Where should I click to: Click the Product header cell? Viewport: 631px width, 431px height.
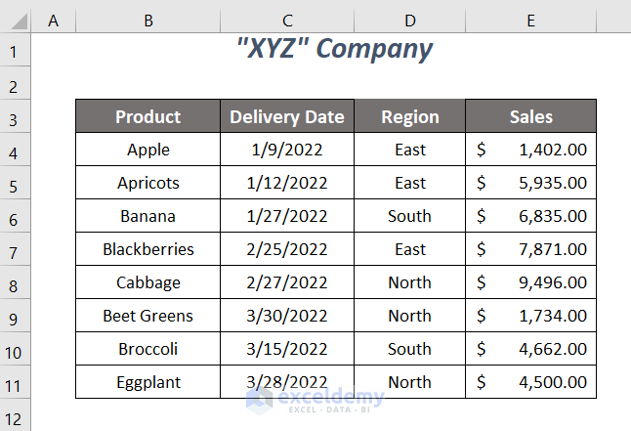tap(147, 117)
